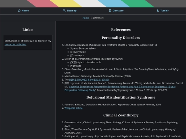Open the Sitemap navigation label
186x139 pixels.
coord(72,11)
